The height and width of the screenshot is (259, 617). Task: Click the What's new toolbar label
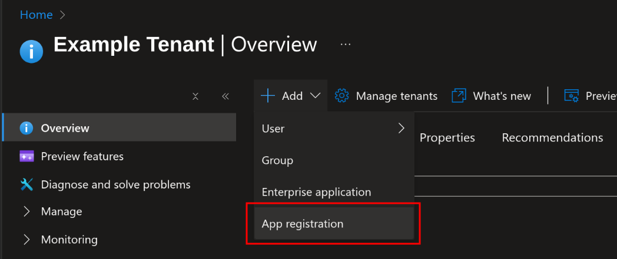coord(502,96)
